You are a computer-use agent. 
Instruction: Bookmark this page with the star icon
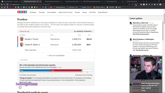[x=132, y=5]
